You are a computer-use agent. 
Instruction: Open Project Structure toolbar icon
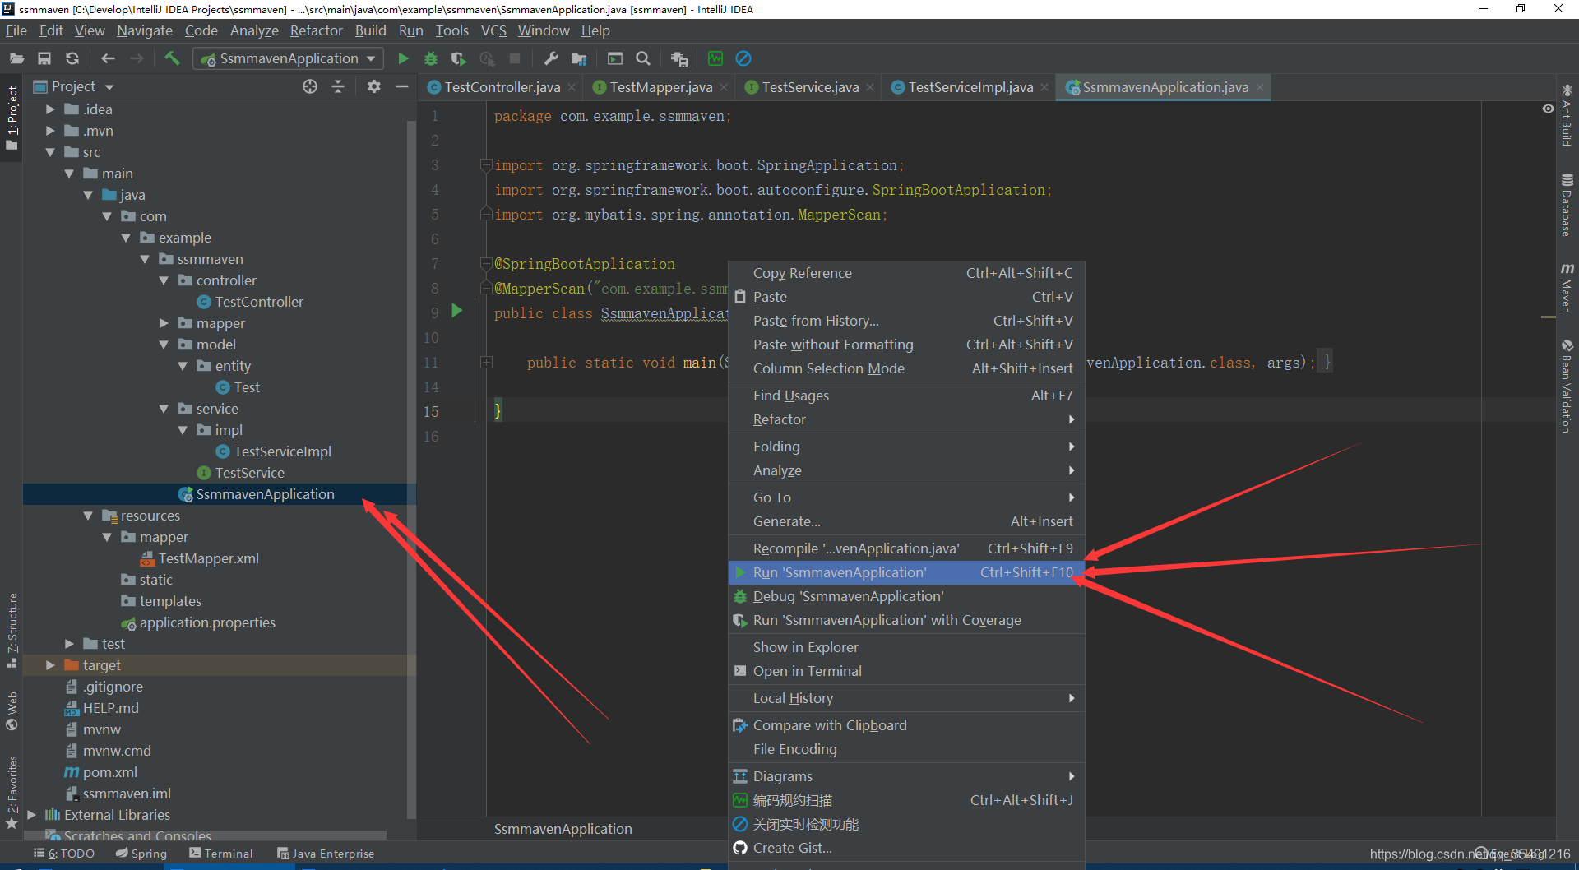click(x=579, y=58)
